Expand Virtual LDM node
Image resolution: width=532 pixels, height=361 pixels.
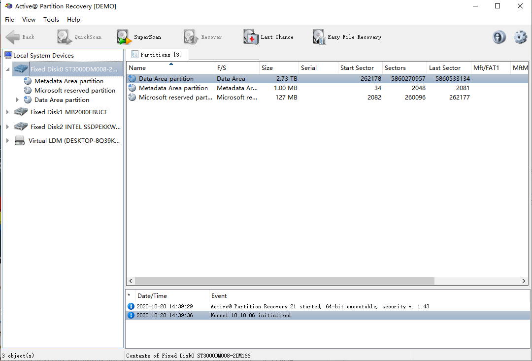click(7, 140)
